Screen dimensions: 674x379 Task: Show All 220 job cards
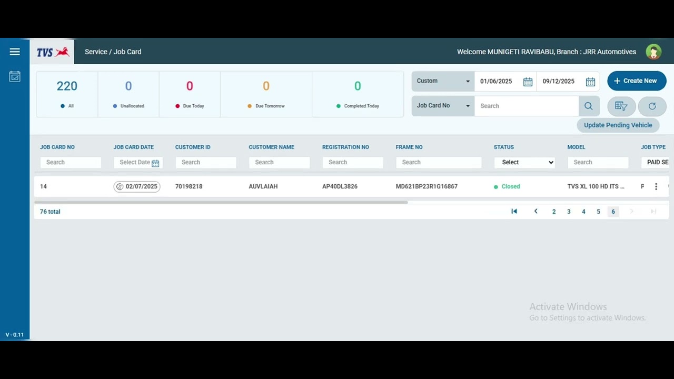click(67, 94)
